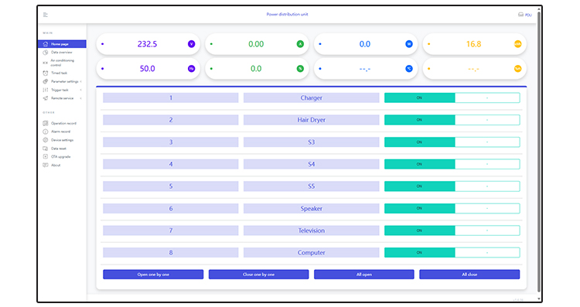Click the purple Hz frequency badge
The image size is (580, 307).
tap(191, 68)
